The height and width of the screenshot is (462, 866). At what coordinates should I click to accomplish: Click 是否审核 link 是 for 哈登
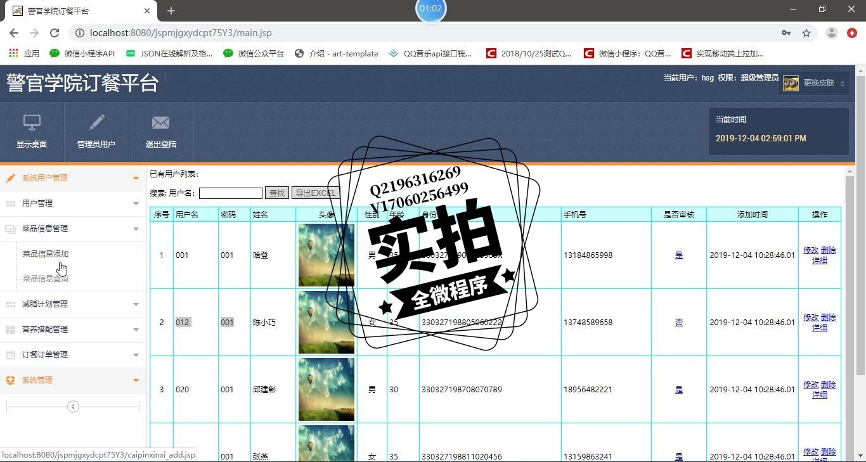[679, 255]
